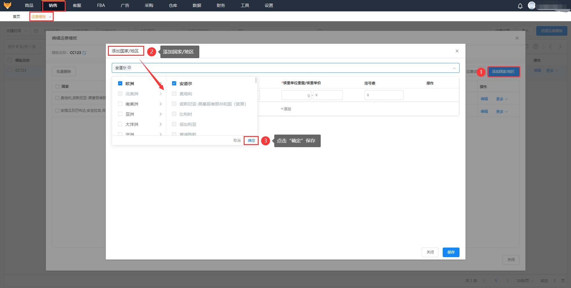Check the 亚洲 checkbox

pos(120,114)
